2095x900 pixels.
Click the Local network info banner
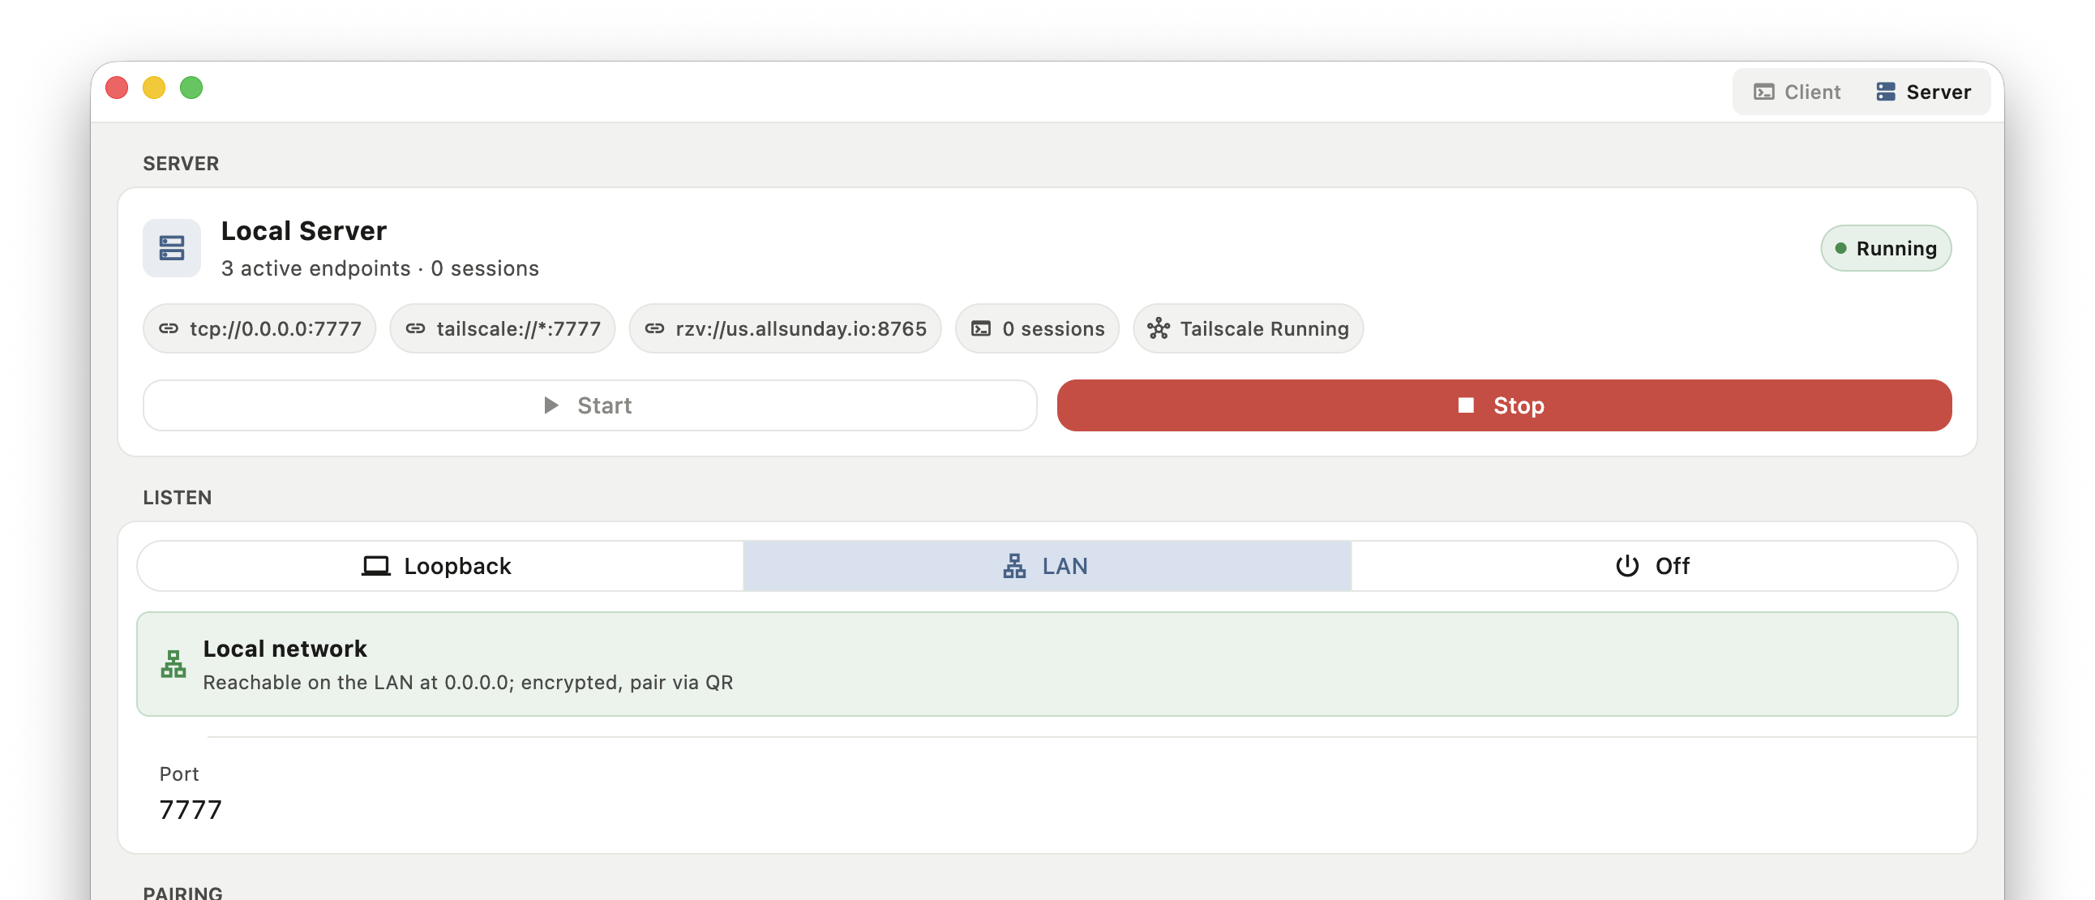1047,664
